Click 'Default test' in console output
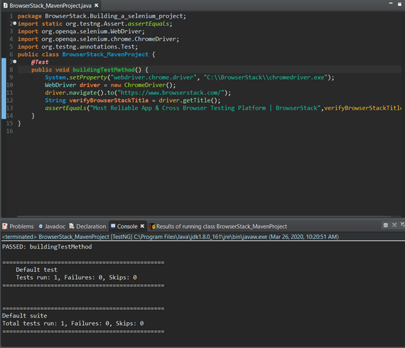This screenshot has width=405, height=348. coord(36,269)
